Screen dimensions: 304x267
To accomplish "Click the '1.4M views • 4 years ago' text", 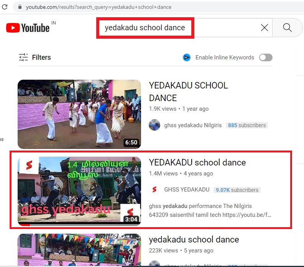I will [181, 174].
